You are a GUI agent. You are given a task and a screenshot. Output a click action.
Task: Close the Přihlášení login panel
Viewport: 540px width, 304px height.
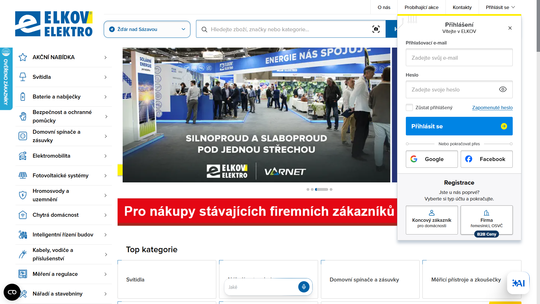(x=510, y=28)
